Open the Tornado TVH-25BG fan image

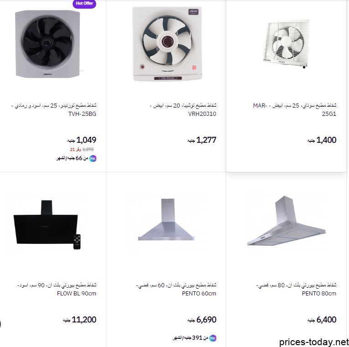point(47,44)
